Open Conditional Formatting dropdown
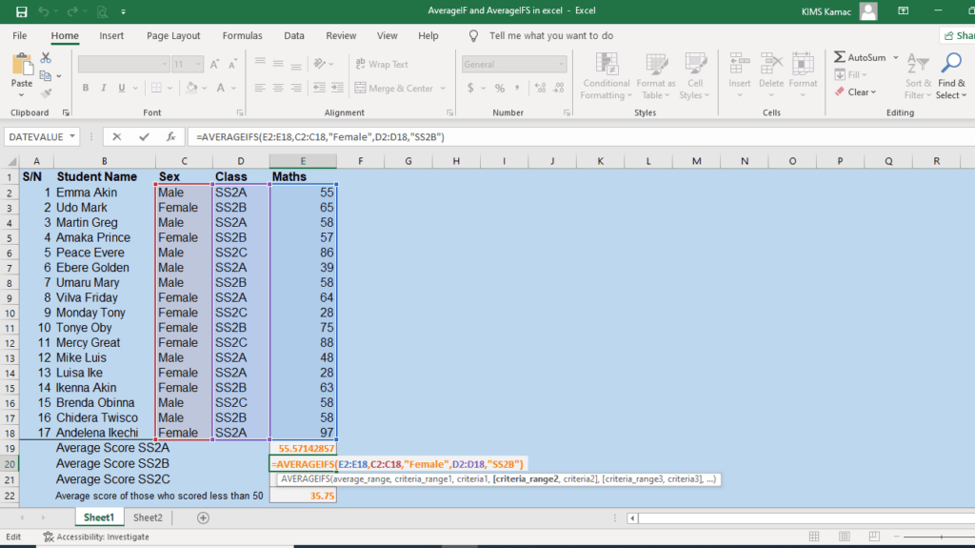The height and width of the screenshot is (548, 975). point(607,76)
